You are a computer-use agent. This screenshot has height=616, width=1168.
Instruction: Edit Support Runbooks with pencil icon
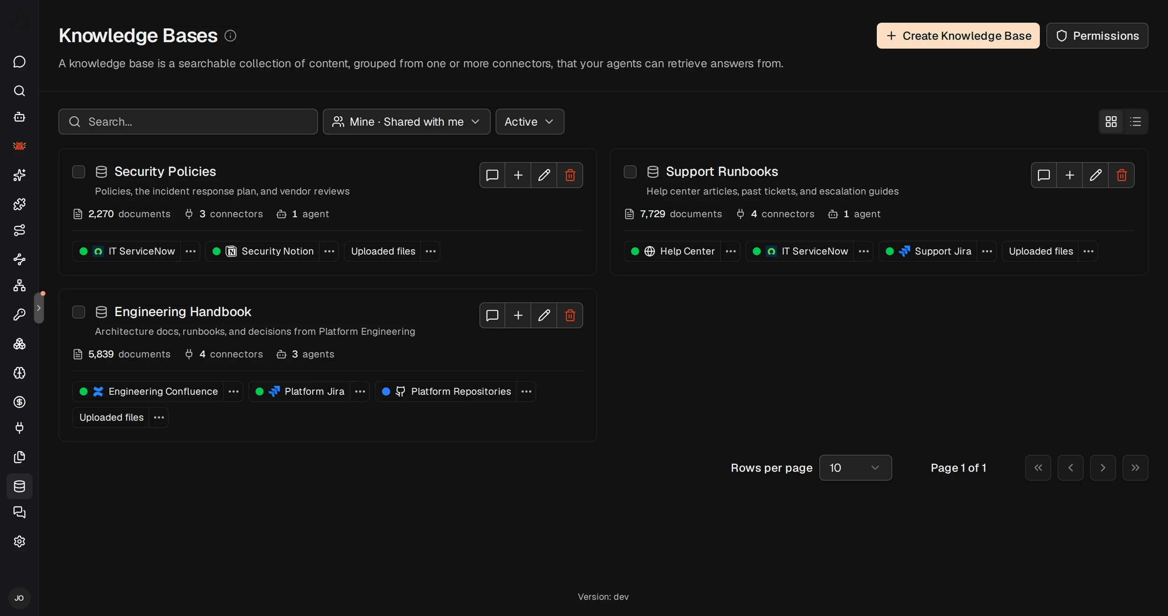(1095, 175)
